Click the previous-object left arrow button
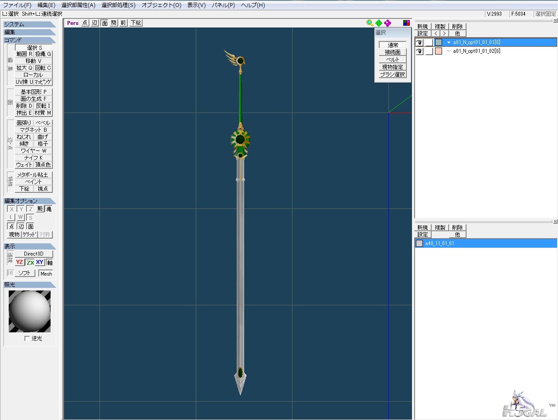This screenshot has height=420, width=558. tap(436, 33)
